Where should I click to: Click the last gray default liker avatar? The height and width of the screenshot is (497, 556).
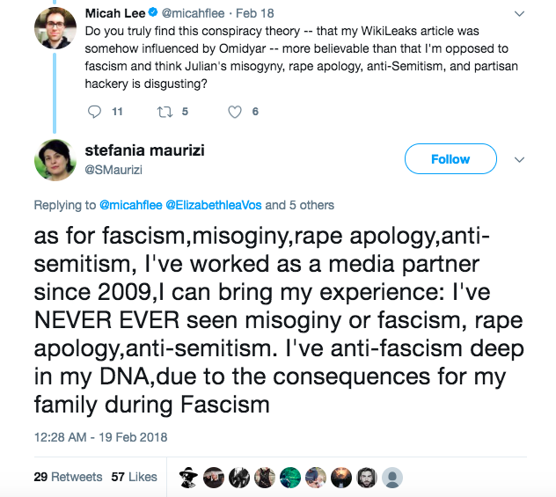[x=393, y=477]
